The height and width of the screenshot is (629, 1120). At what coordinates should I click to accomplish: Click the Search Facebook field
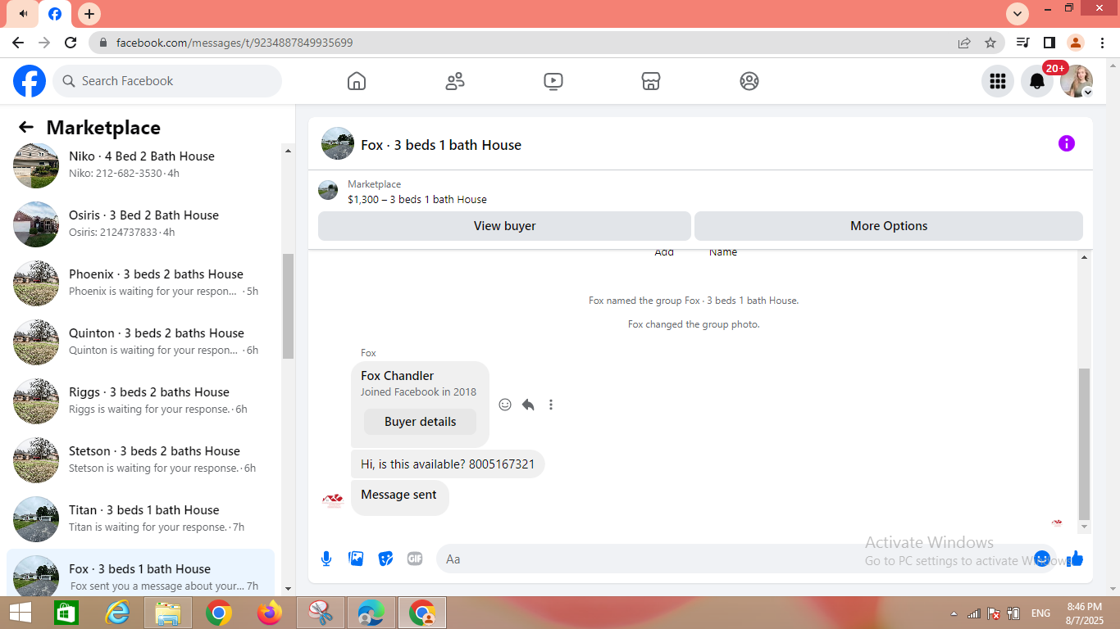(167, 81)
